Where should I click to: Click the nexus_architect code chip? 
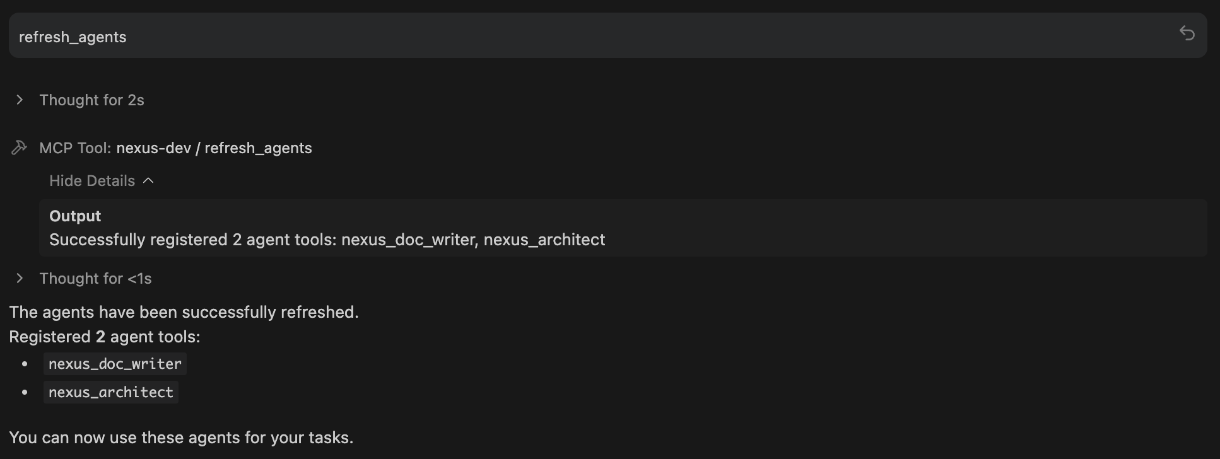[x=111, y=392]
